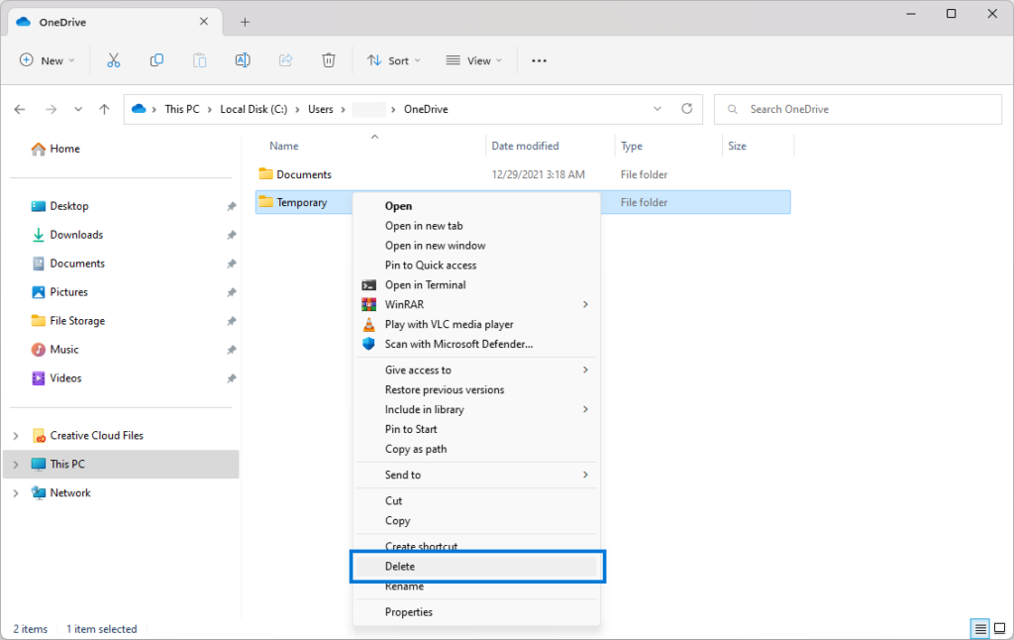Choose Properties in context menu

click(x=476, y=612)
